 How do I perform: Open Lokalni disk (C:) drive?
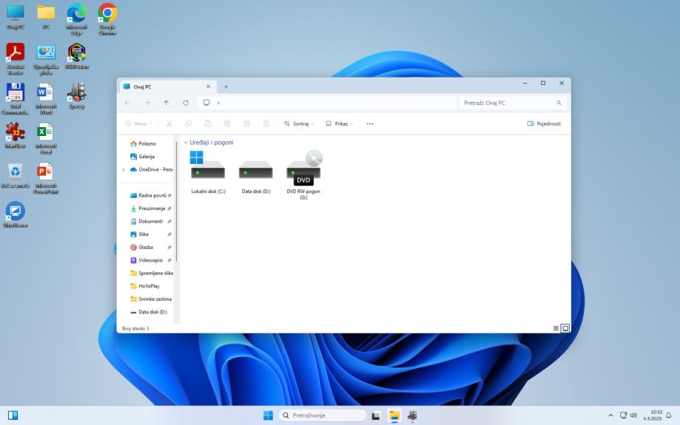(x=208, y=172)
